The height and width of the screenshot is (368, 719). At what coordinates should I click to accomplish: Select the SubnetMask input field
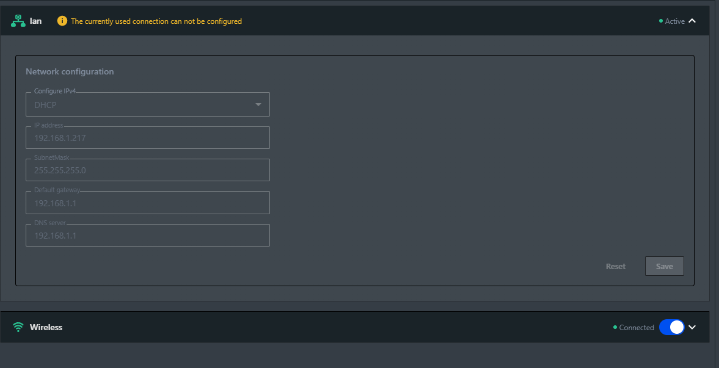click(x=147, y=170)
